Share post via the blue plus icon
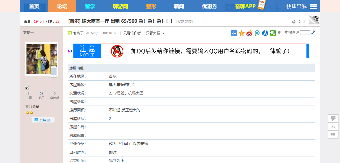 point(234,33)
